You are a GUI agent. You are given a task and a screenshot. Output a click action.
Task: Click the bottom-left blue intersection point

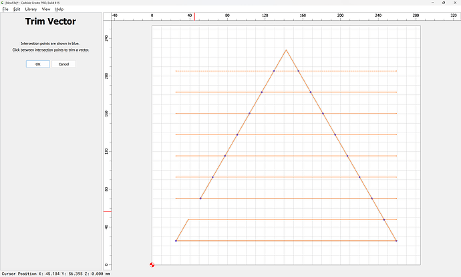(x=176, y=241)
